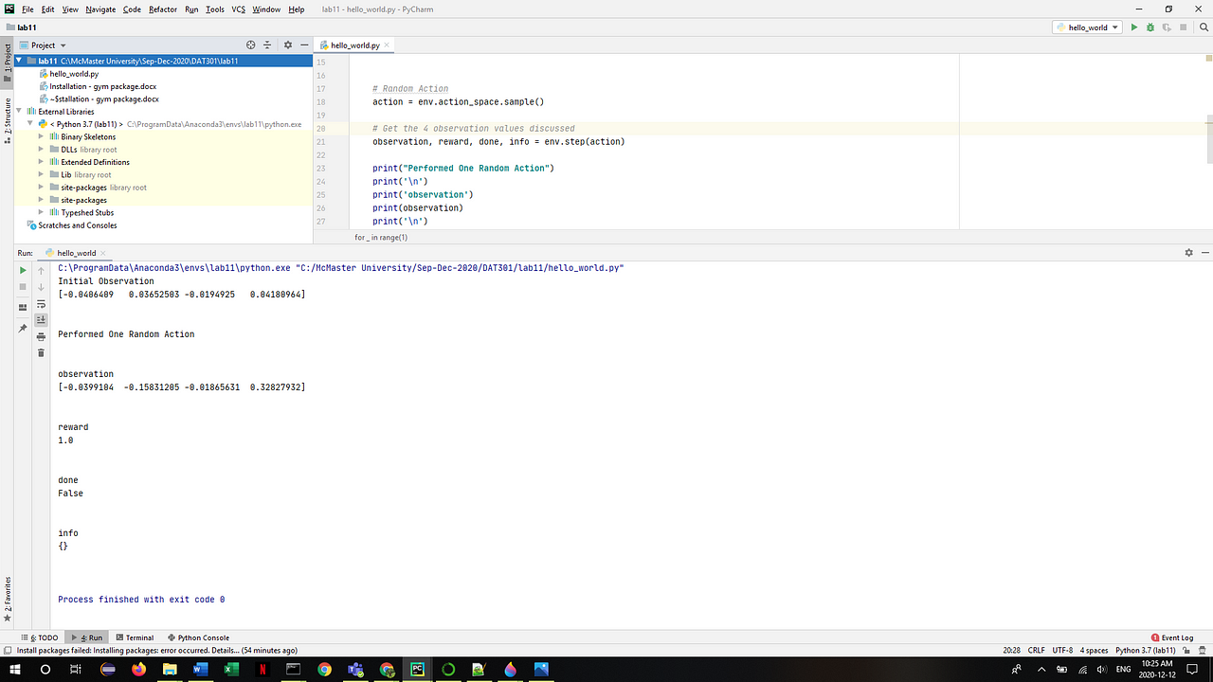Open the hello_world run configuration dropdown
1213x682 pixels.
1088,27
